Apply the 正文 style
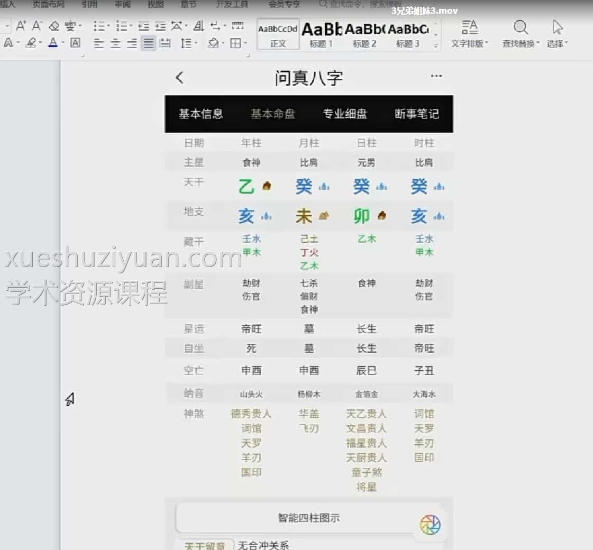593x550 pixels. (x=277, y=33)
